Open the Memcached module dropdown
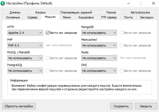The width and height of the screenshot is (159, 112). (x=99, y=45)
